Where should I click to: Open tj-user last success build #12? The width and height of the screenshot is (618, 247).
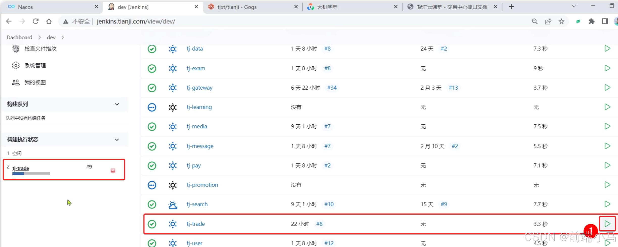(329, 243)
